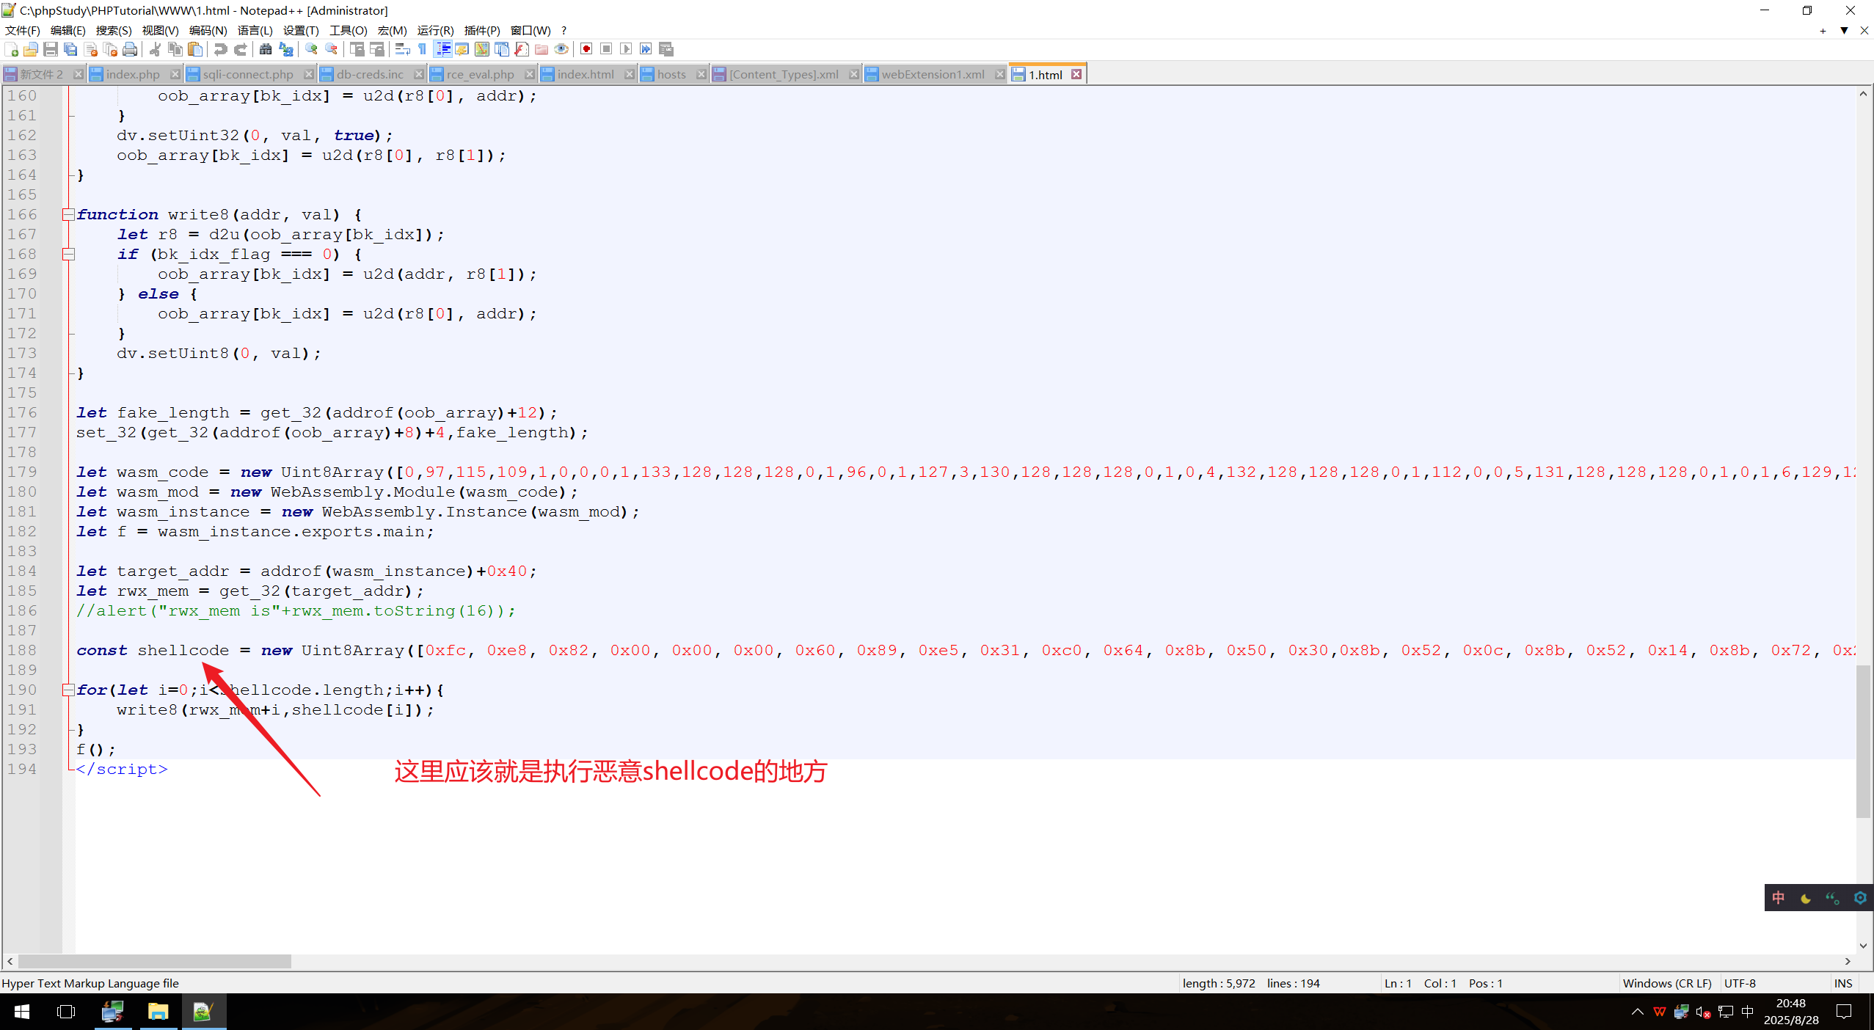
Task: Click the Zoom in magnifier icon
Action: 312,49
